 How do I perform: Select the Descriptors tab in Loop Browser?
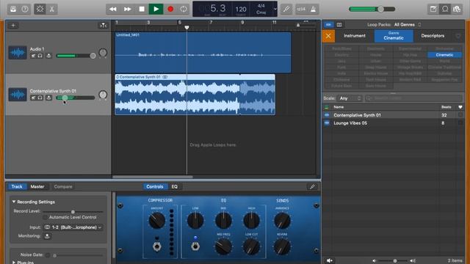(433, 36)
